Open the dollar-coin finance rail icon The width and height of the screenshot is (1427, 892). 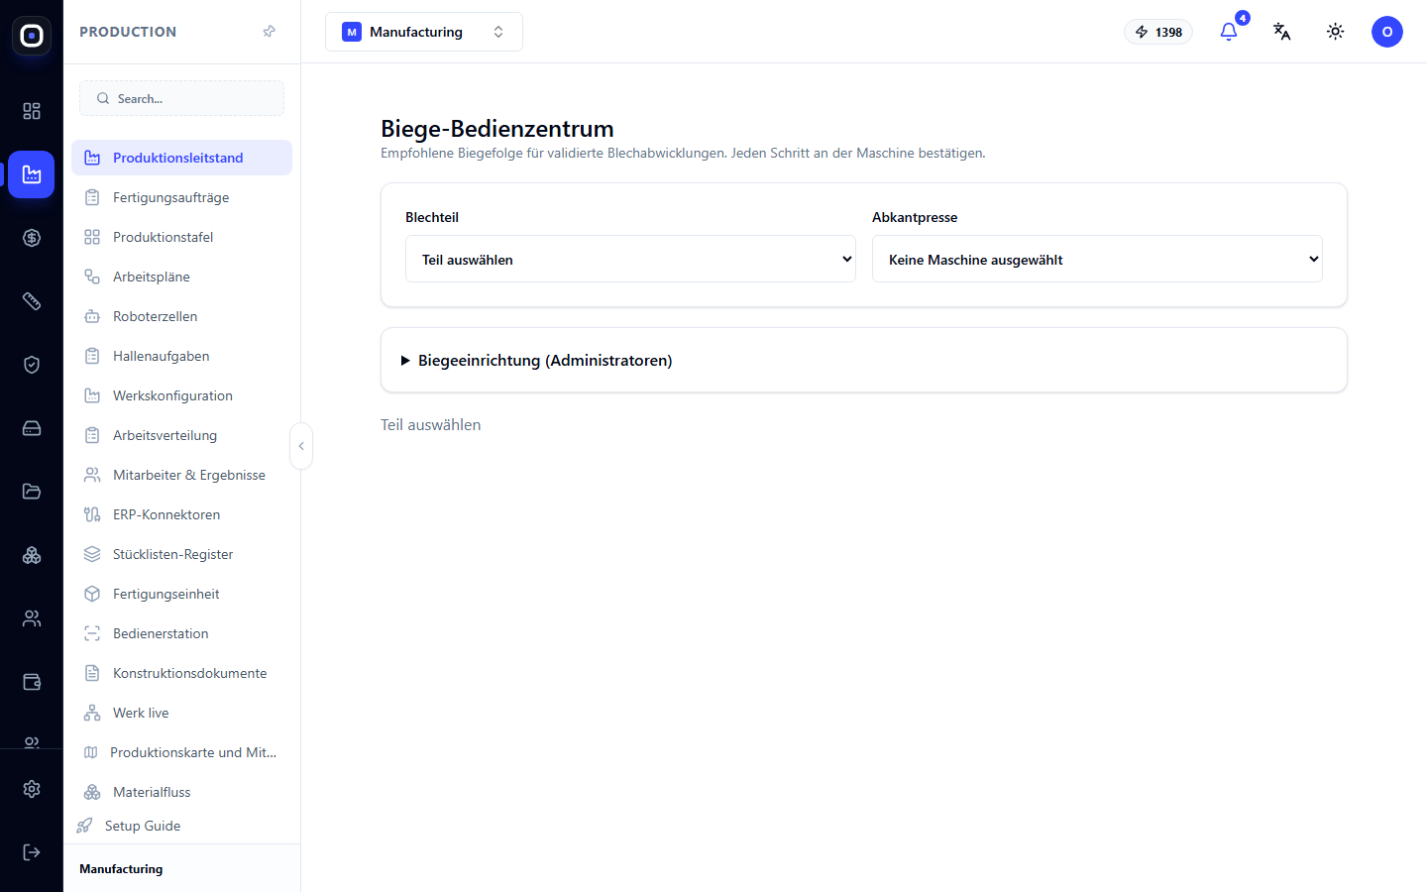32,238
